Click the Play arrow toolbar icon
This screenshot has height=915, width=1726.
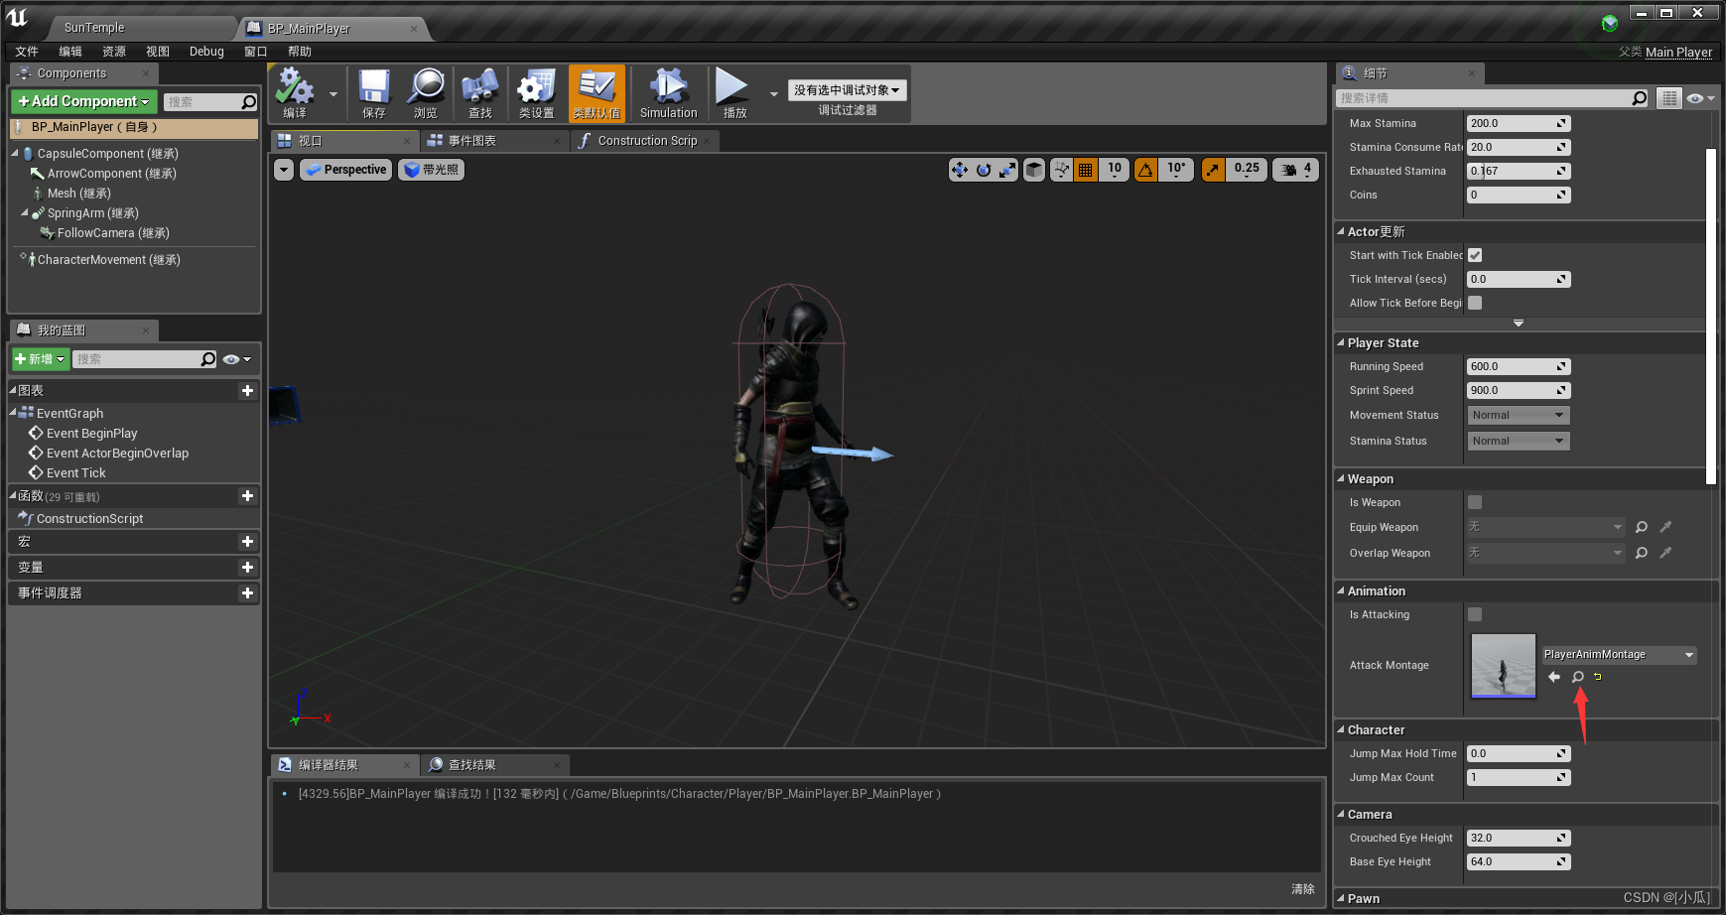click(x=734, y=94)
